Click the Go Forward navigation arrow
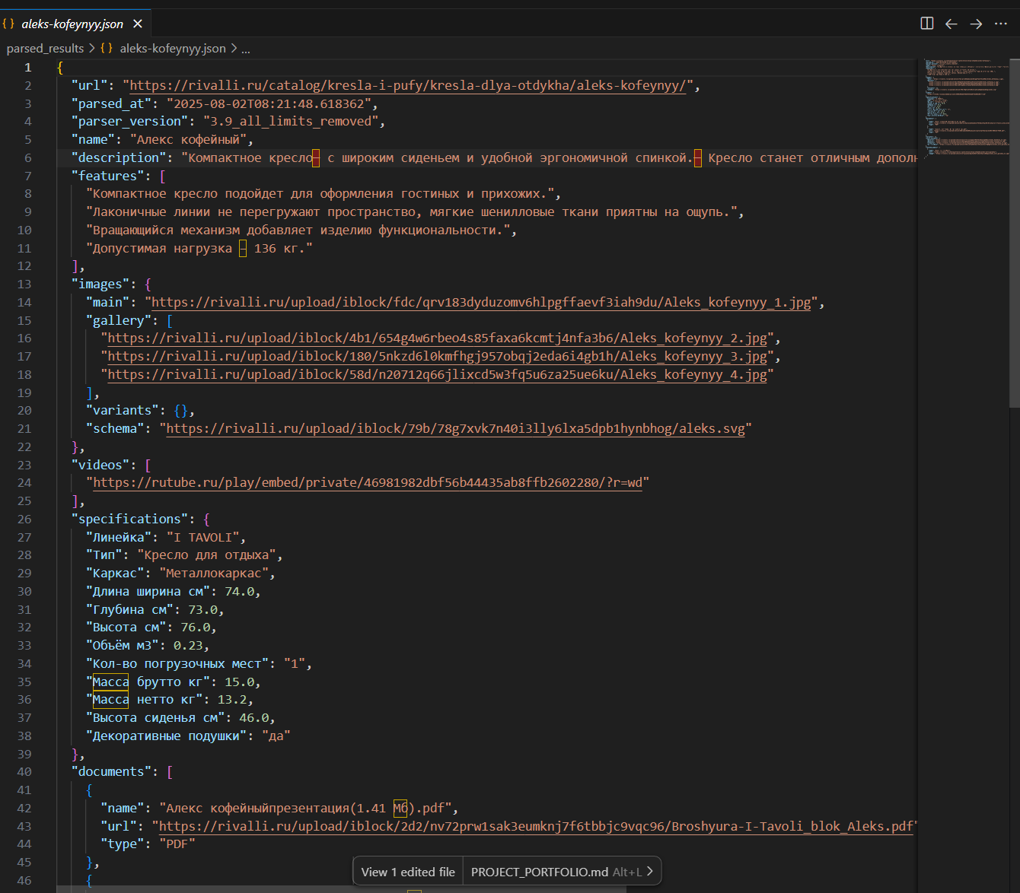Screen dimensions: 1020x893 (976, 24)
